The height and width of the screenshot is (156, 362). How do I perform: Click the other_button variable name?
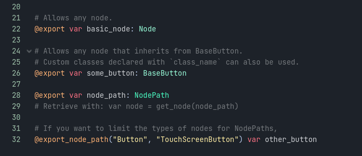click(x=291, y=140)
